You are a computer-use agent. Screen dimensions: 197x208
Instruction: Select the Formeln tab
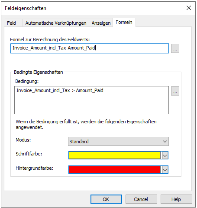tap(124, 22)
